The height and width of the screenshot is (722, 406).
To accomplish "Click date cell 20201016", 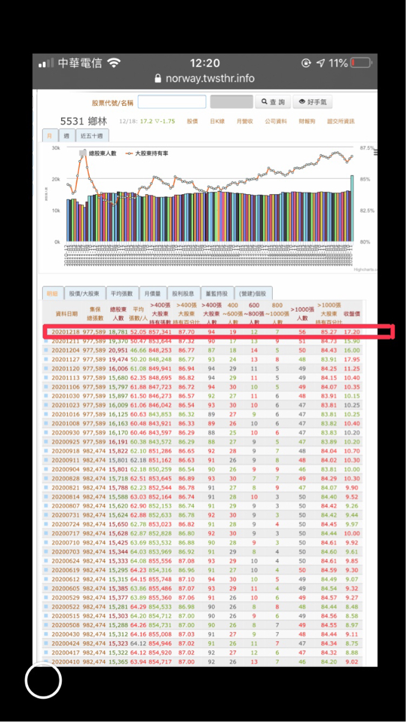I will point(65,414).
